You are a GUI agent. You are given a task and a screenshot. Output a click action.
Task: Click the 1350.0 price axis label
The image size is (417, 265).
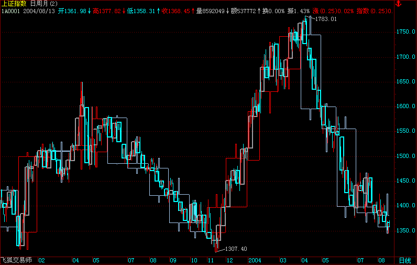click(x=405, y=230)
